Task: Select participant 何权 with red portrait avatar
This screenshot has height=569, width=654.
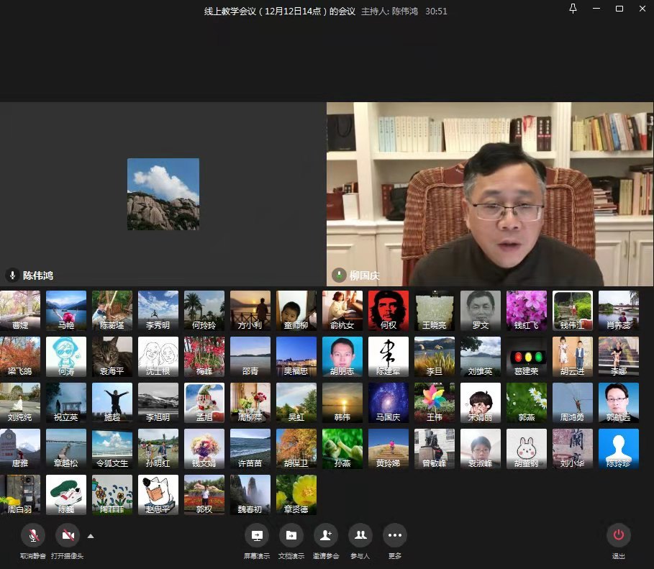Action: point(389,311)
